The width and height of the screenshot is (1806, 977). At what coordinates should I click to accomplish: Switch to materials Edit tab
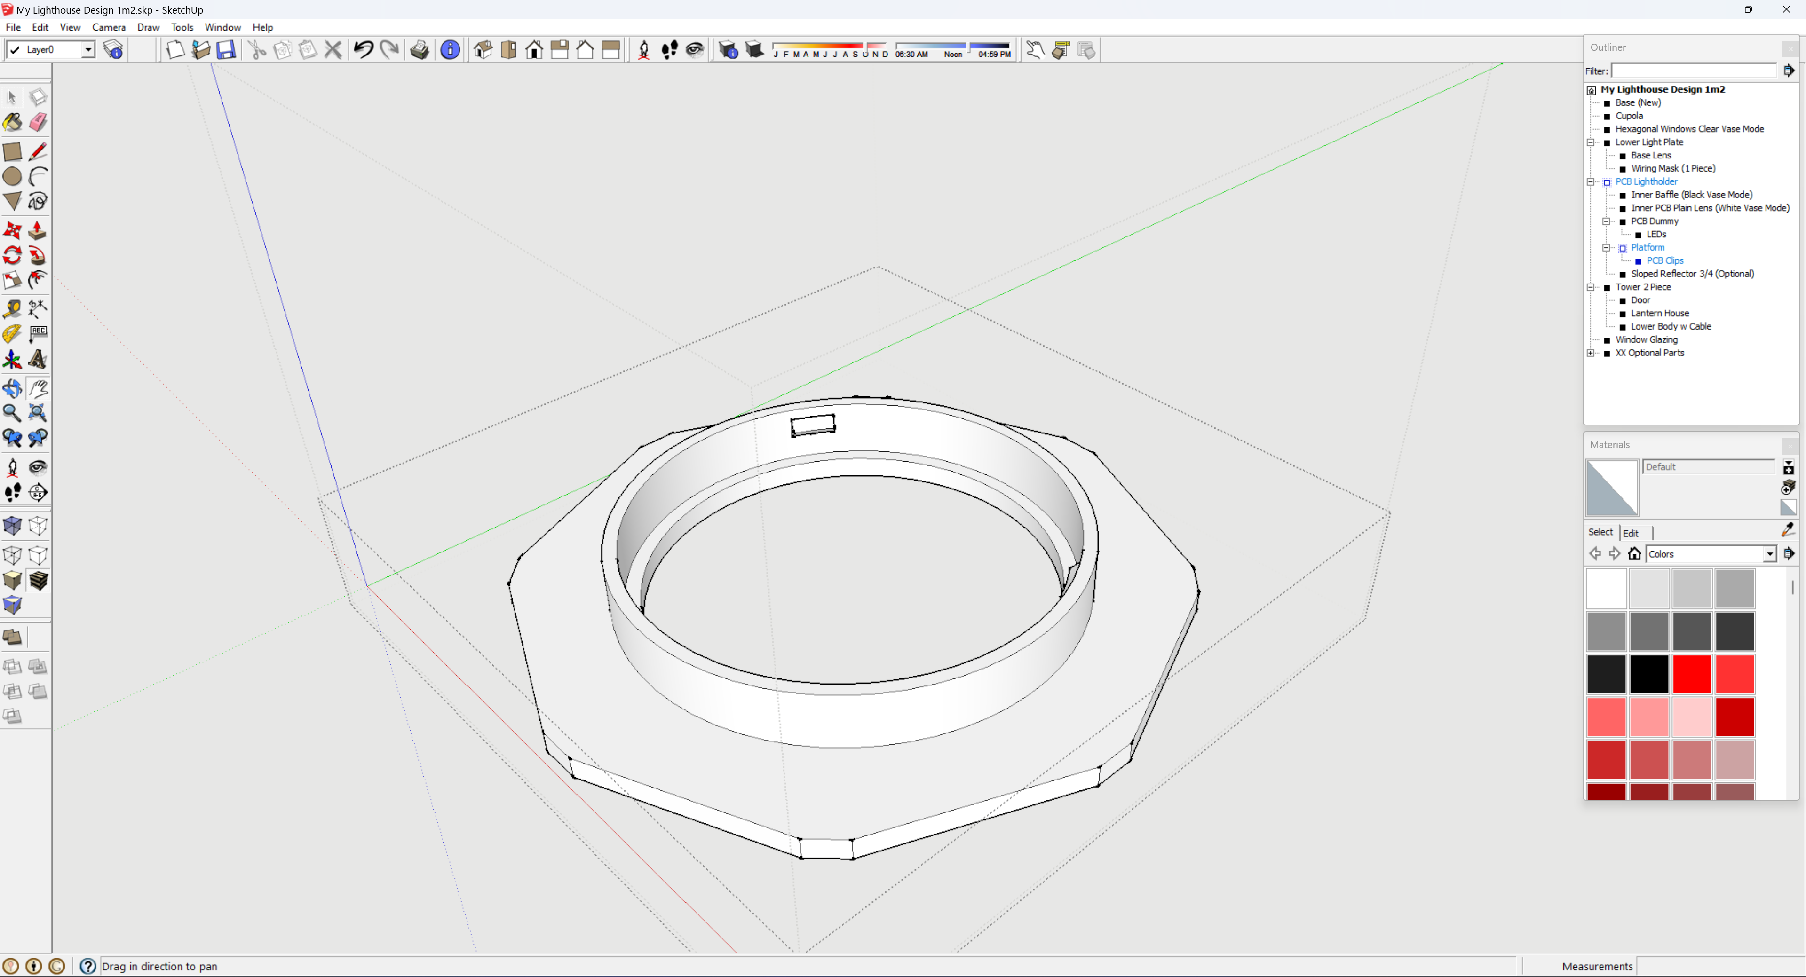[x=1631, y=533]
